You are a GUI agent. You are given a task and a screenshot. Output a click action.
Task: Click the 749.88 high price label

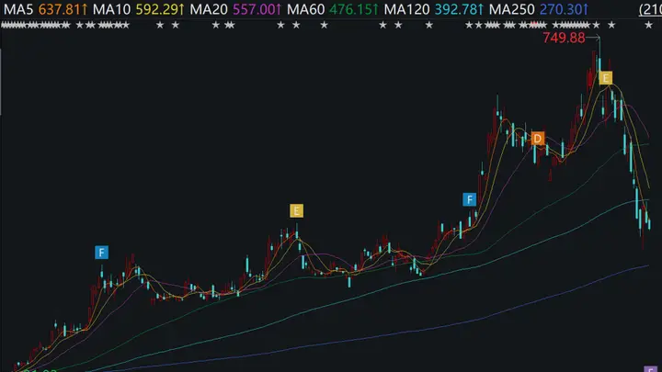point(564,38)
